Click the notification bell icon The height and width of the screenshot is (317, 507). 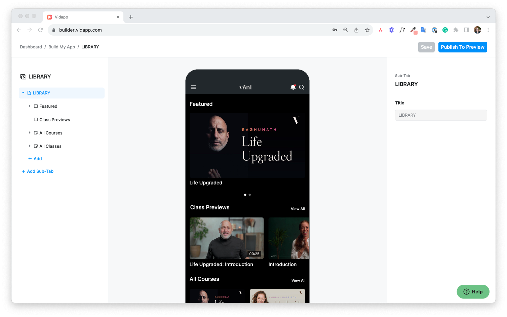click(293, 87)
